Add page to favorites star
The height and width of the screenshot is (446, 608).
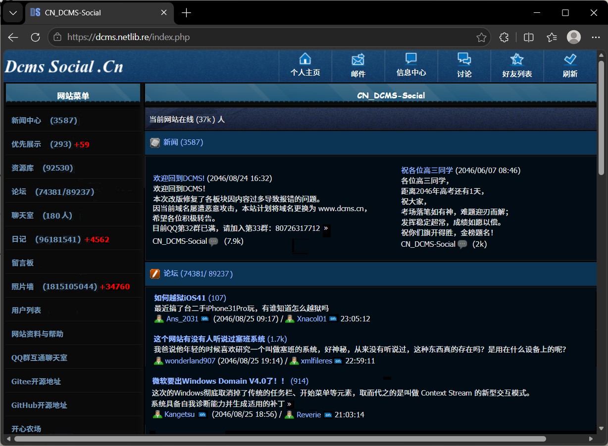pyautogui.click(x=481, y=37)
